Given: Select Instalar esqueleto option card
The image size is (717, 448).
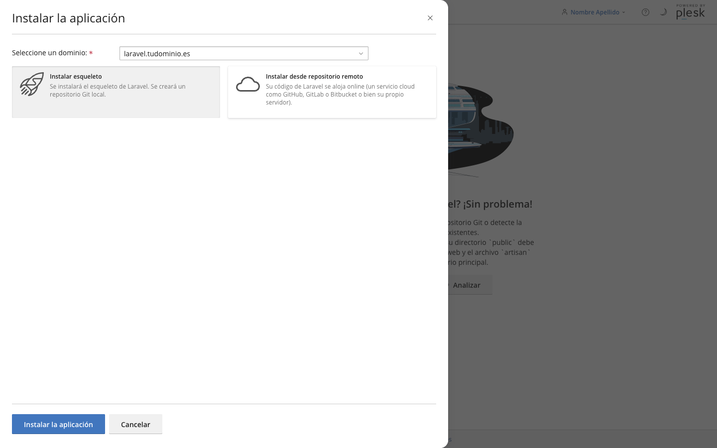Looking at the screenshot, I should pos(116,92).
